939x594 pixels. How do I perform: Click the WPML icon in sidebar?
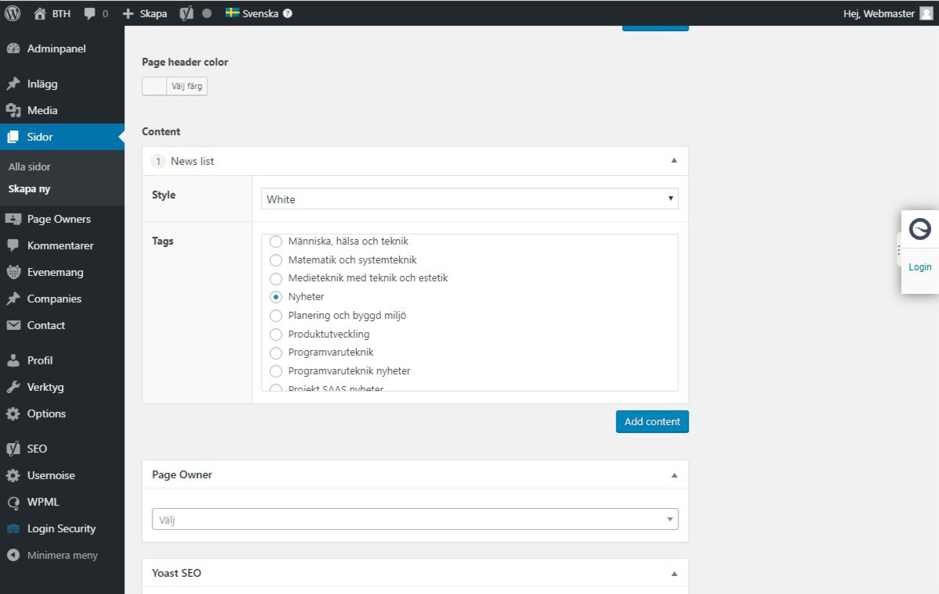tap(13, 502)
